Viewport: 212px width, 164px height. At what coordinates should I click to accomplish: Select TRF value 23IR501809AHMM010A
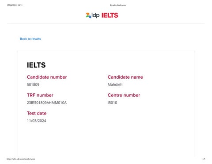[x=47, y=103]
